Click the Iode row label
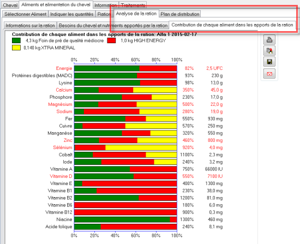This screenshot has width=300, height=244. point(68,162)
